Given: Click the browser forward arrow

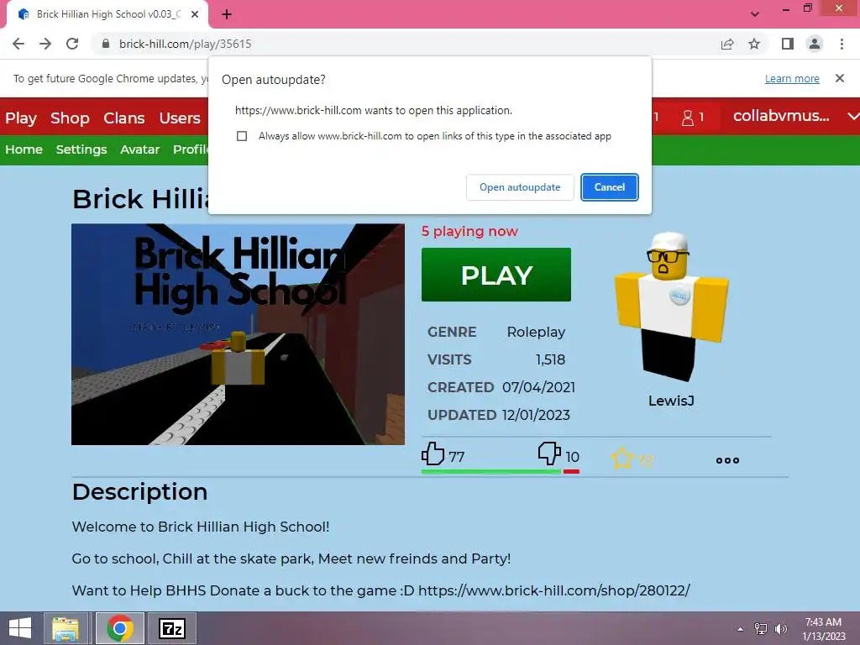Looking at the screenshot, I should tap(45, 44).
